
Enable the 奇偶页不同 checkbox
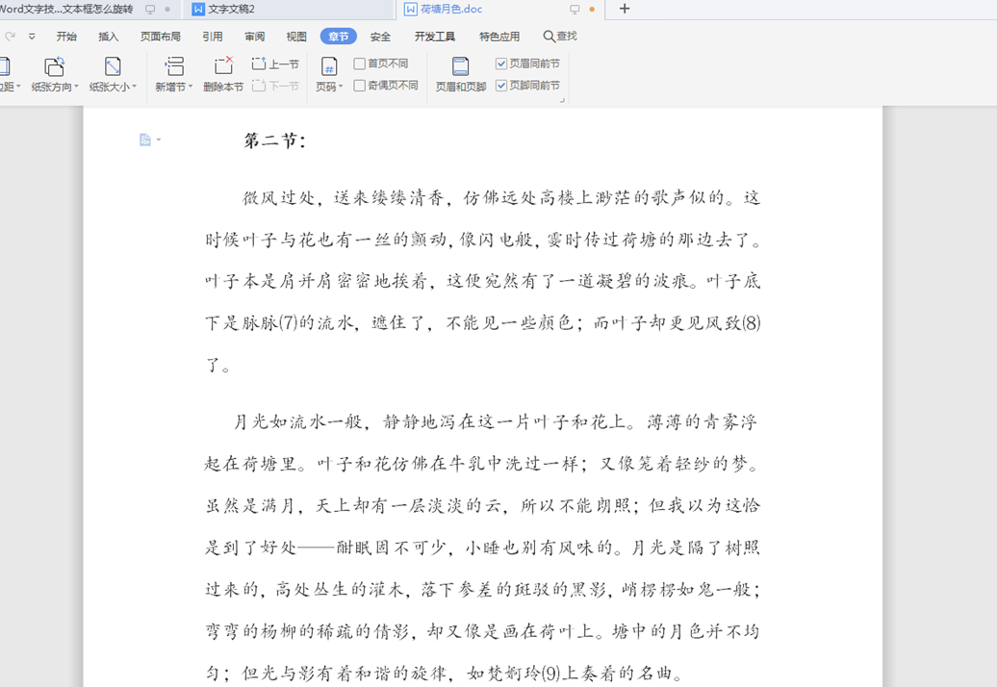(359, 86)
